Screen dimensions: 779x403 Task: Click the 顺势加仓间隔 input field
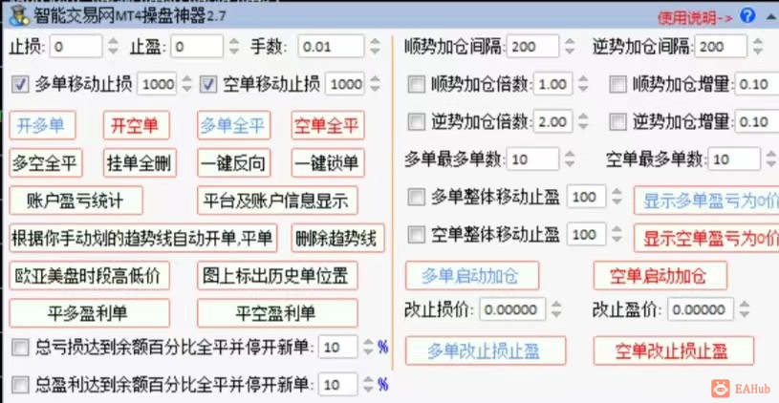(532, 47)
